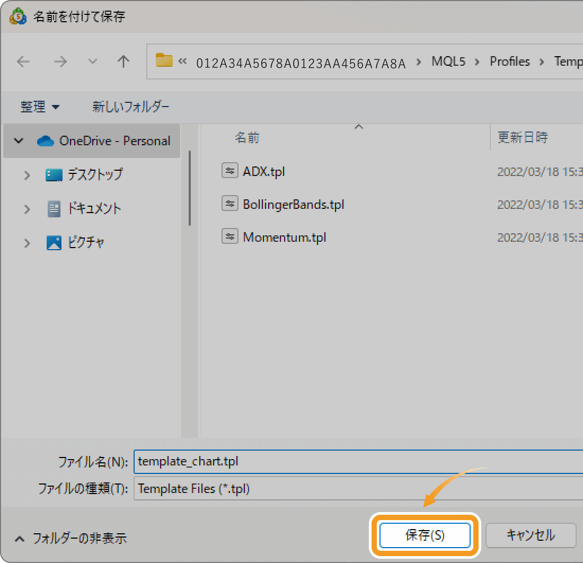This screenshot has width=583, height=563.
Task: Create a new folder with 新しいフォルダー
Action: click(131, 107)
